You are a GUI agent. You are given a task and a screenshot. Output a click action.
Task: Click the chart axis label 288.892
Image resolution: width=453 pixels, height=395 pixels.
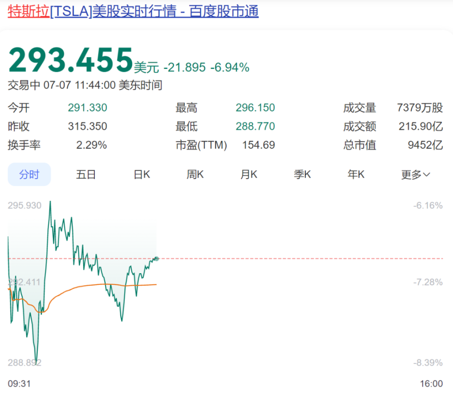[x=25, y=362]
